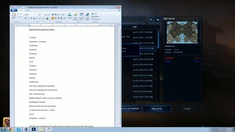Align text right in WordPad
The height and width of the screenshot is (132, 235).
tap(59, 18)
